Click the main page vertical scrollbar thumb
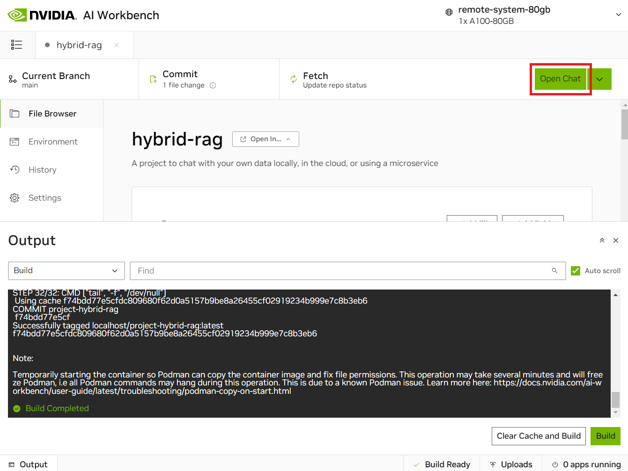Viewport: 628px width, 471px height. click(x=624, y=124)
